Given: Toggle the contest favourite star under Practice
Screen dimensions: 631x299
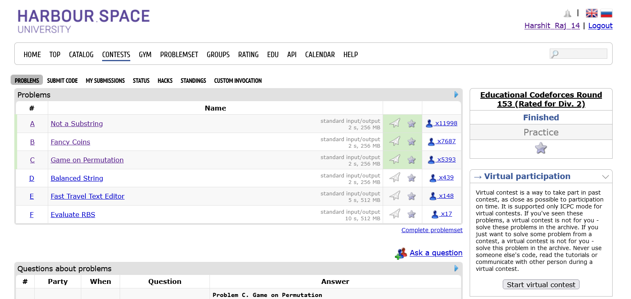Looking at the screenshot, I should pos(541,148).
